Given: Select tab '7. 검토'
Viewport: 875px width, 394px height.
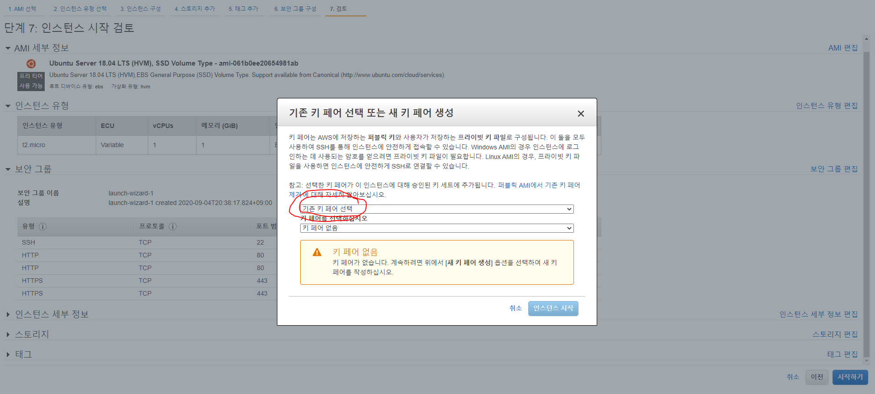Looking at the screenshot, I should coord(339,9).
